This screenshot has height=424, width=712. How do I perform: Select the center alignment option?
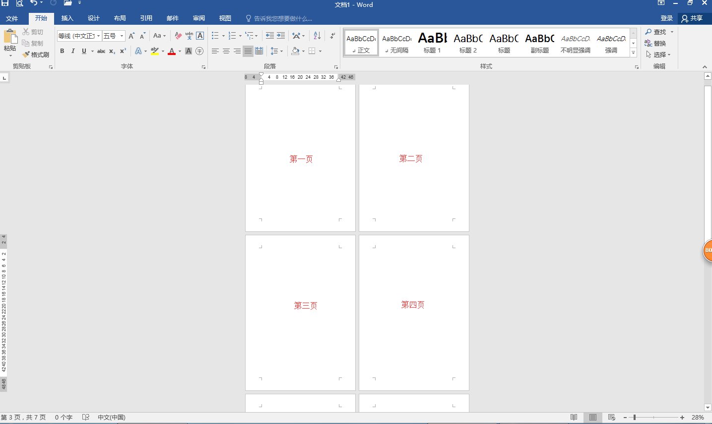coord(226,51)
